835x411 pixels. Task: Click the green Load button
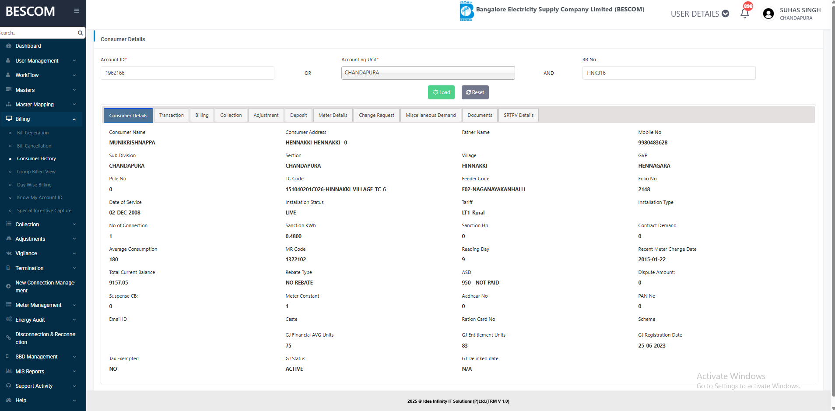pos(441,92)
